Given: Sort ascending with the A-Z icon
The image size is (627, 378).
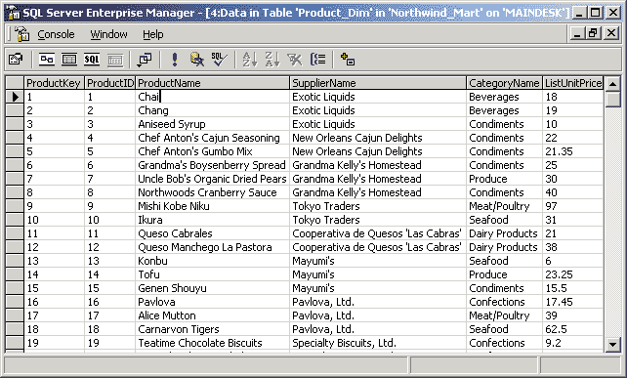Looking at the screenshot, I should click(x=250, y=60).
